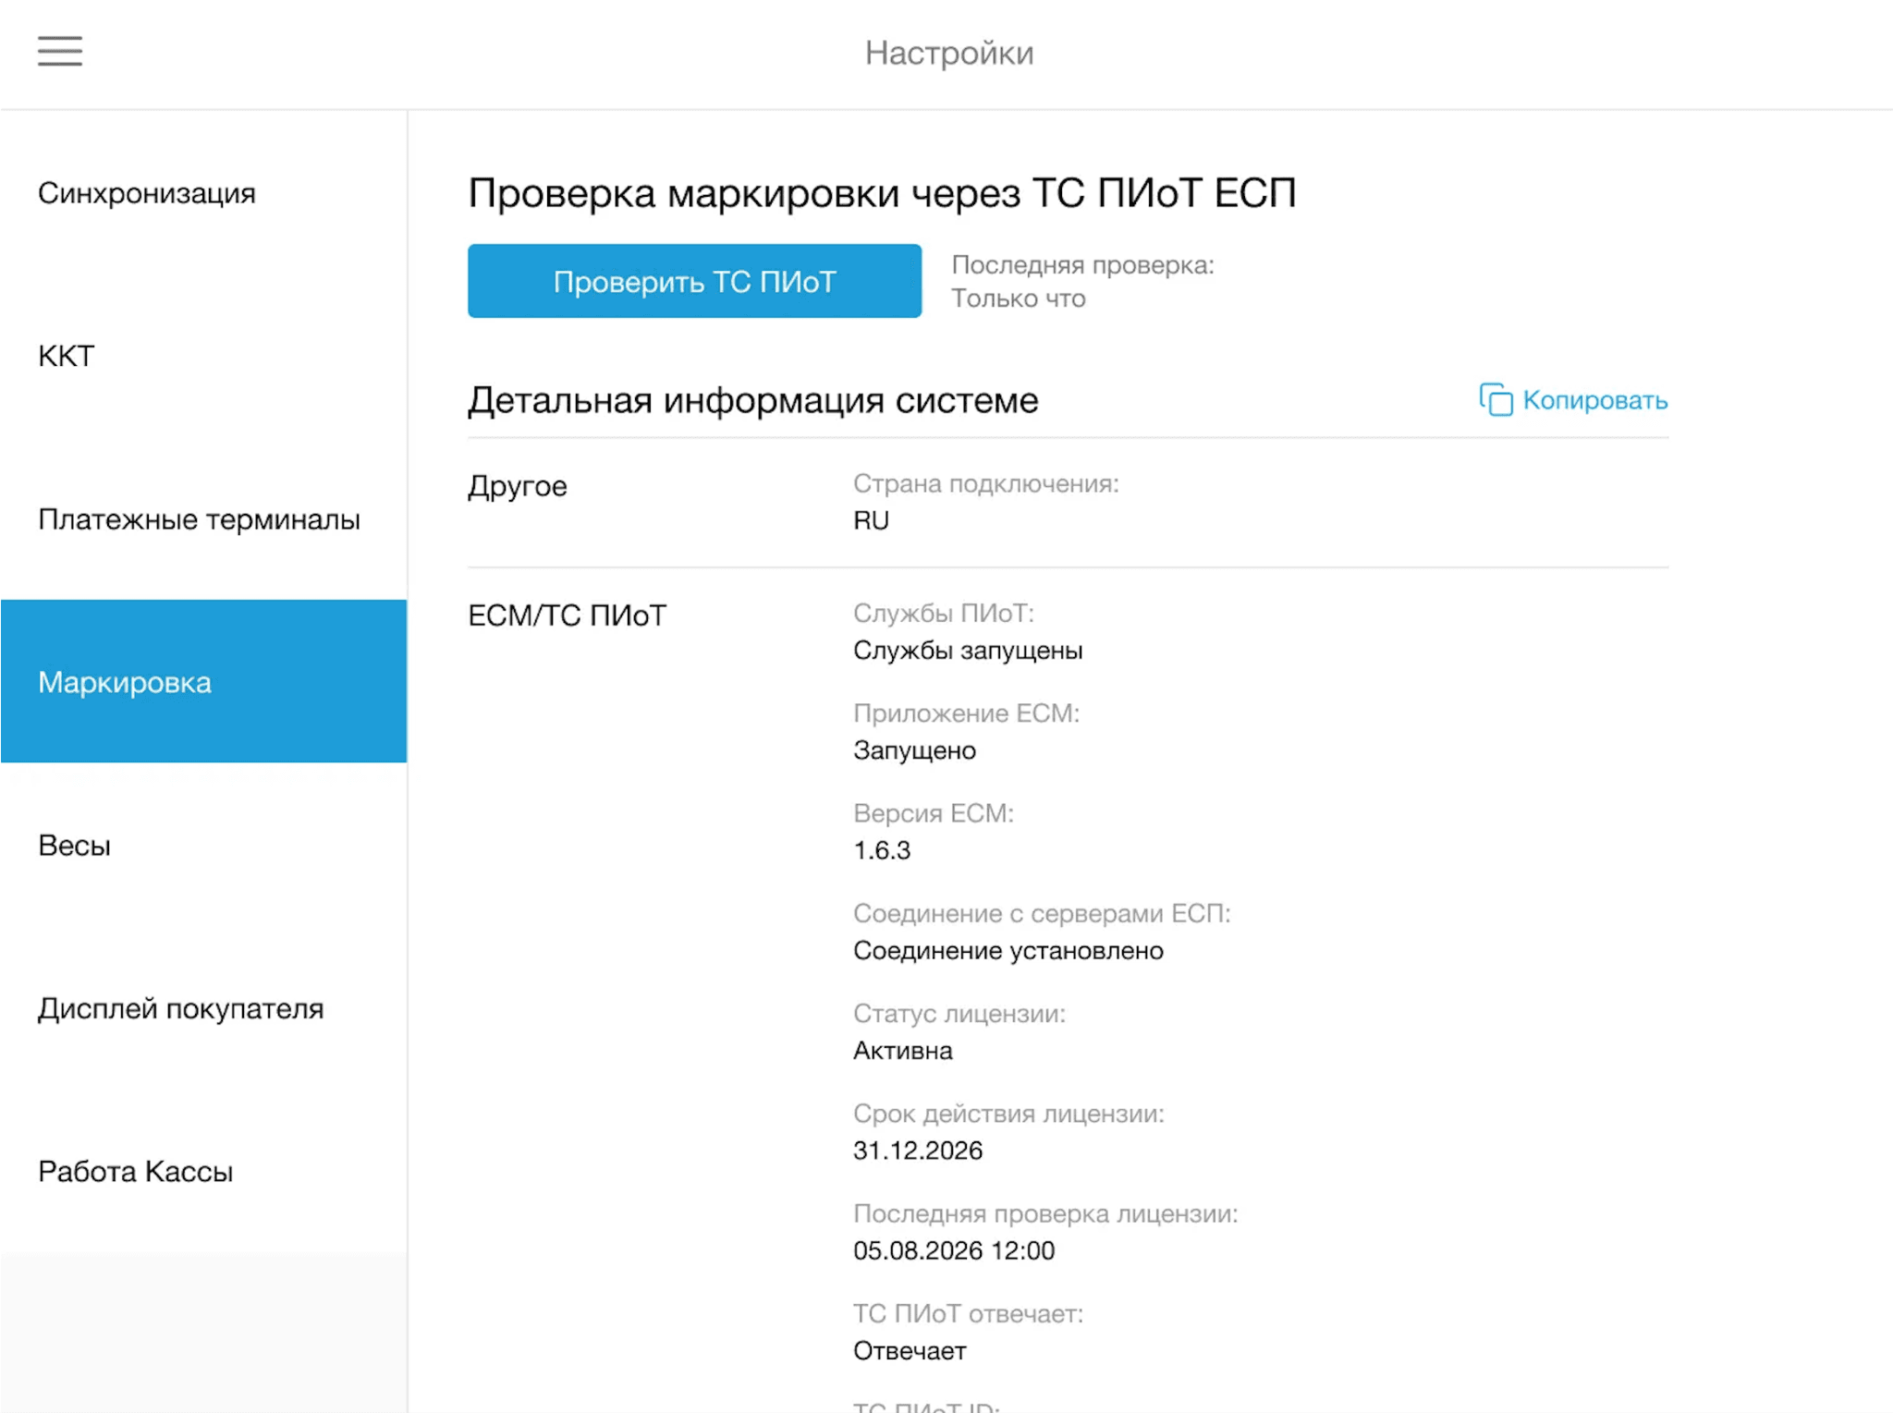The height and width of the screenshot is (1413, 1893).
Task: Click the Последняя проверка лицензии: label
Action: click(1045, 1213)
